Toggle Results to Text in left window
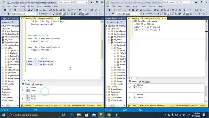Image resolution: width=209 pixels, height=118 pixels. point(80,14)
